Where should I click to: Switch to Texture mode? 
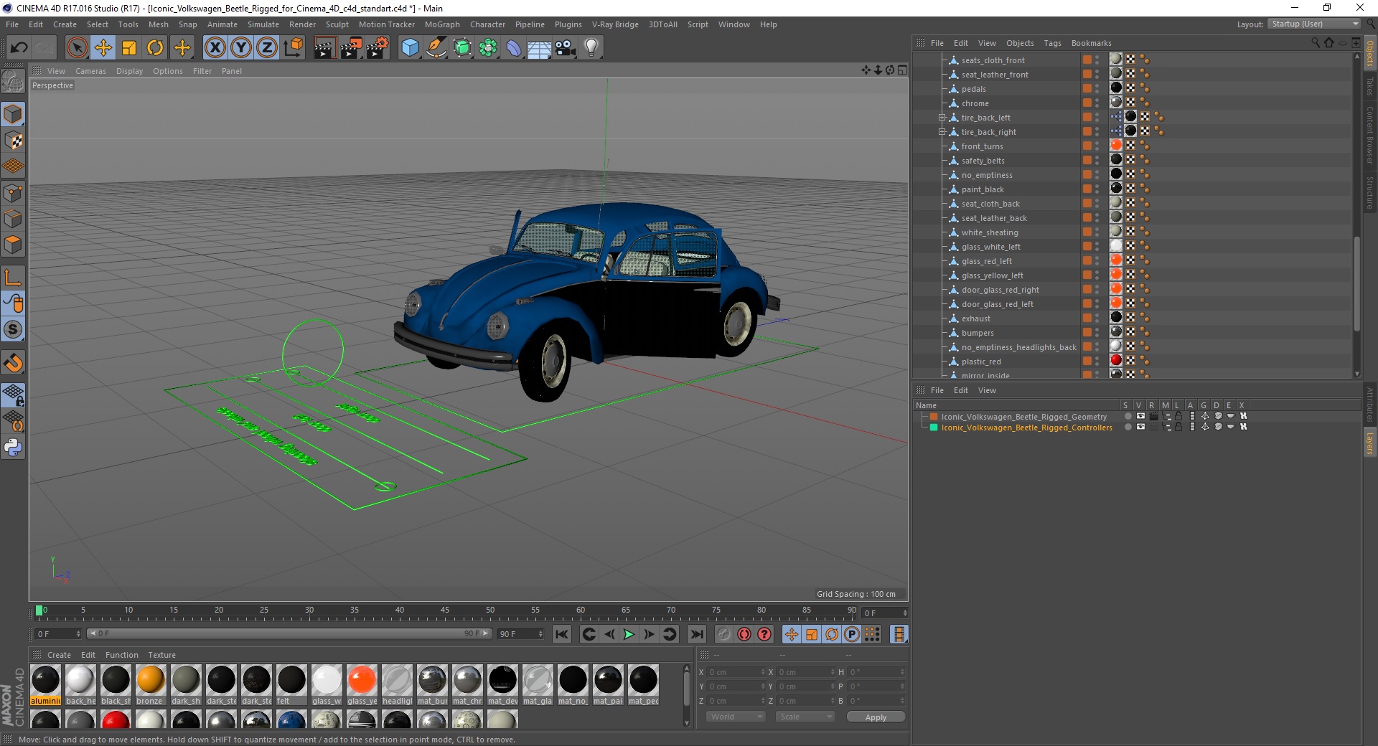click(13, 141)
